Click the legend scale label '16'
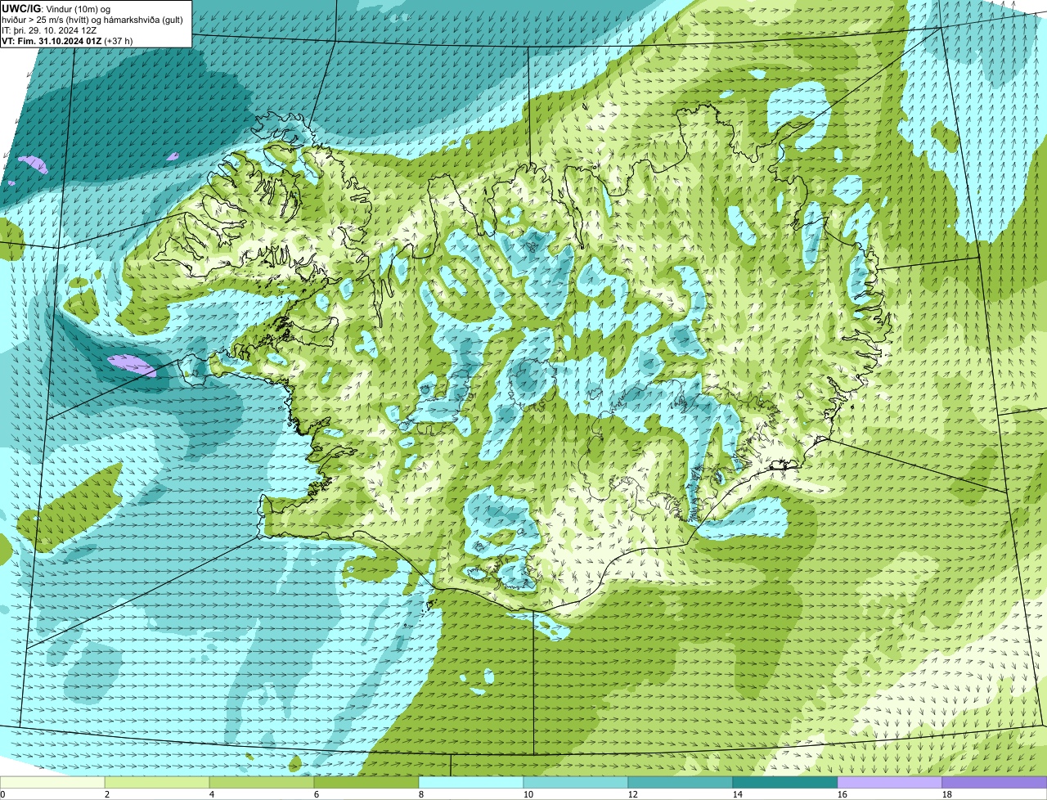1047x800 pixels. pyautogui.click(x=843, y=794)
